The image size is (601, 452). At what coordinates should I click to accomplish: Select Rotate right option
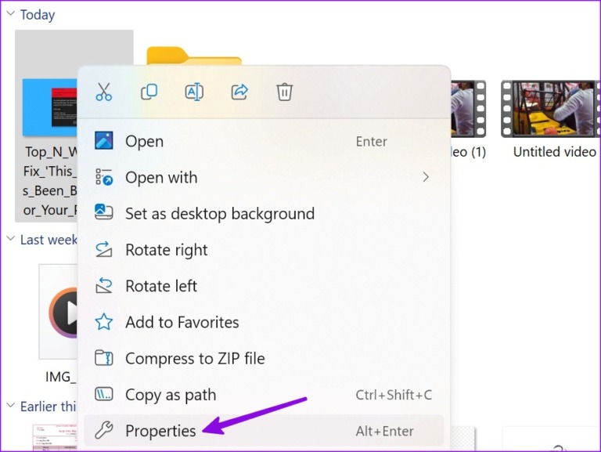pos(166,250)
